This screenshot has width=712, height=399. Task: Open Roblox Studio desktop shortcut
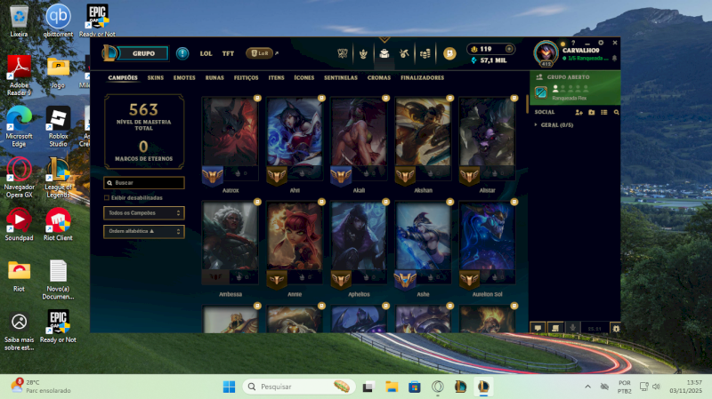click(x=58, y=126)
